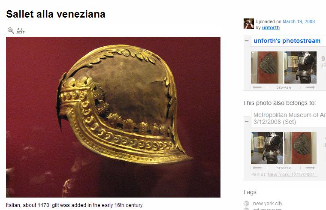The image size is (326, 210).
Task: Select the new york city tag
Action: 268,203
